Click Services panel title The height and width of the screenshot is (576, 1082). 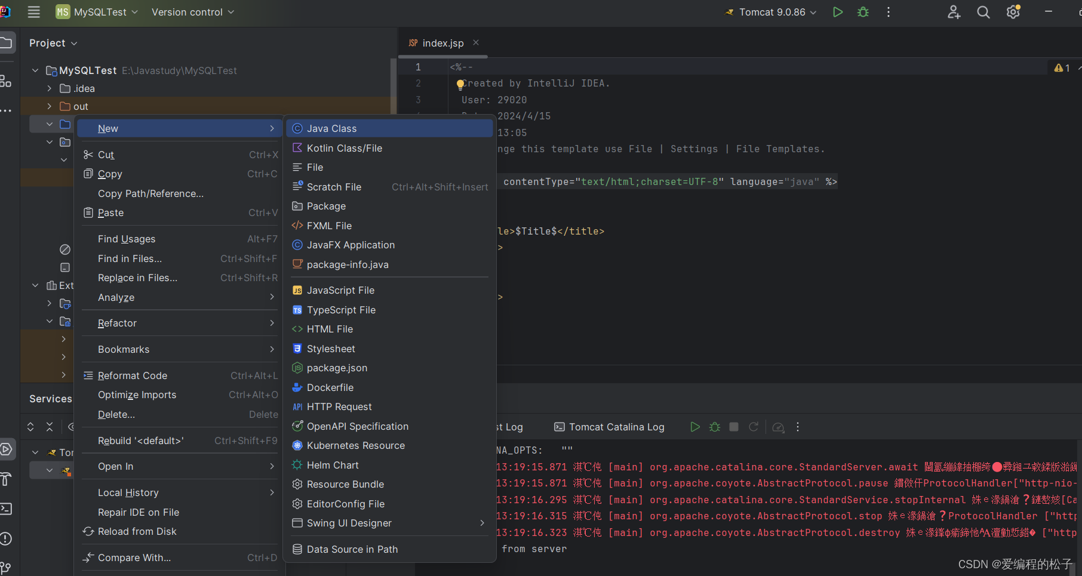pos(51,399)
